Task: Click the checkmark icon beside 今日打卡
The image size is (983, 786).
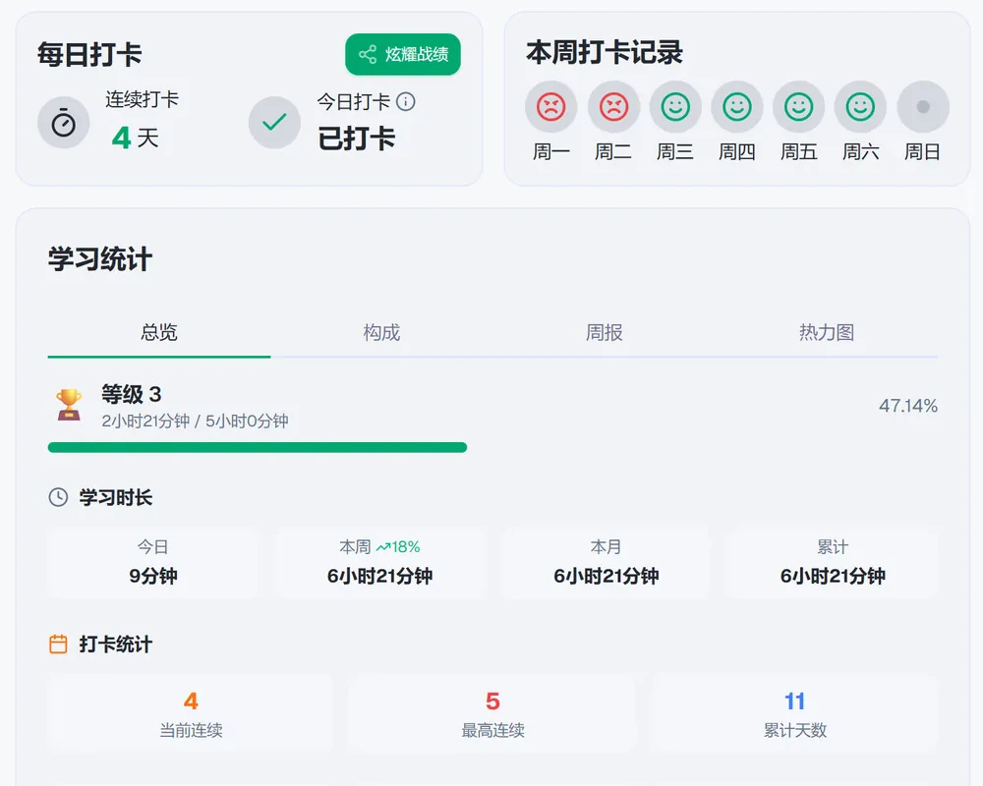Action: click(274, 122)
